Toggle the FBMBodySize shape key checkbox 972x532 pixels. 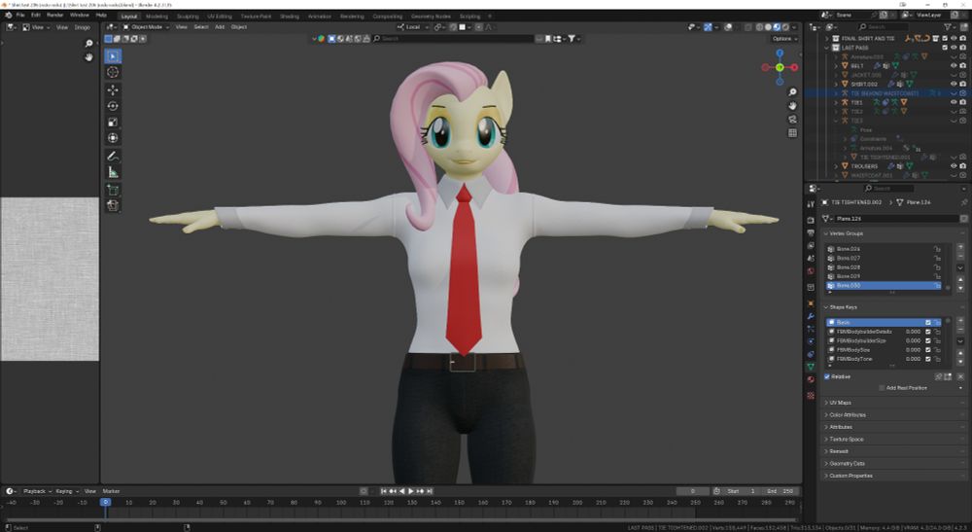pos(928,350)
